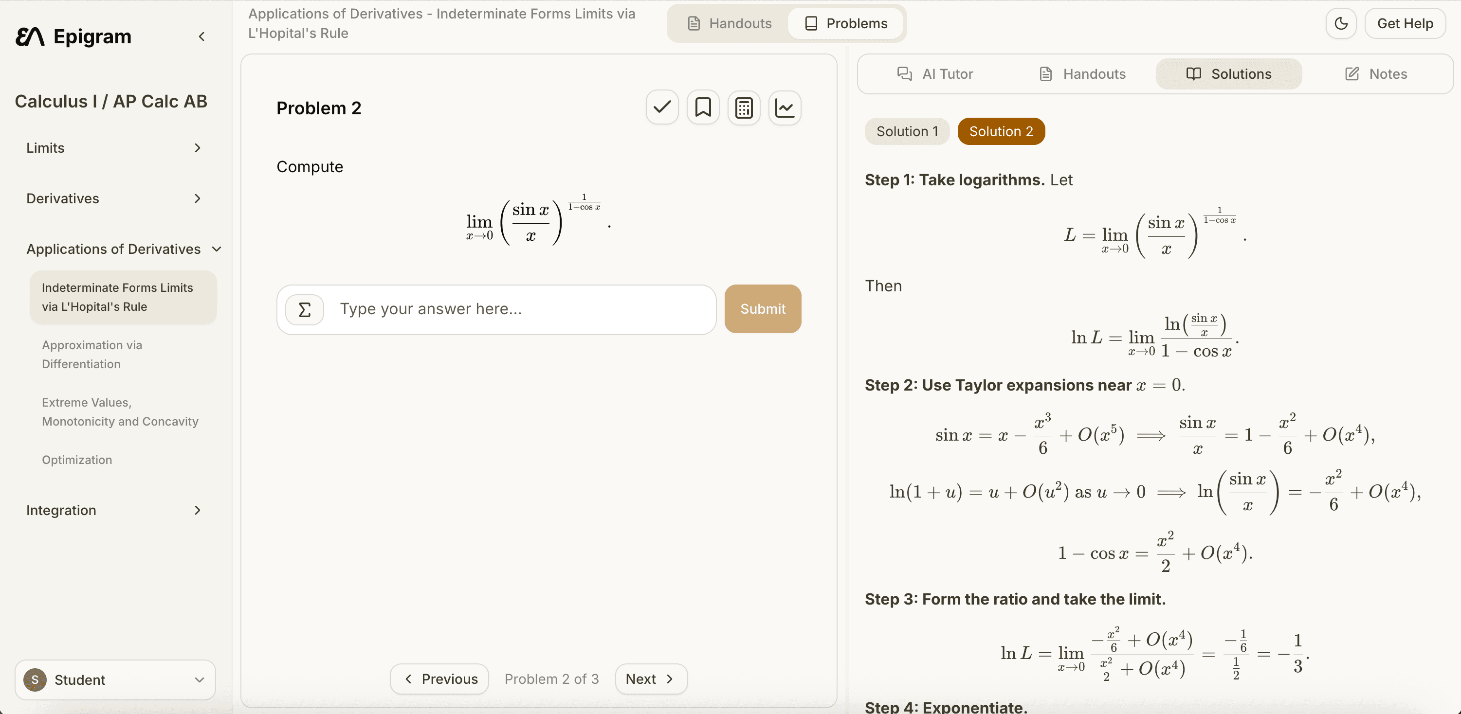
Task: Select Solution 1
Action: coord(906,131)
